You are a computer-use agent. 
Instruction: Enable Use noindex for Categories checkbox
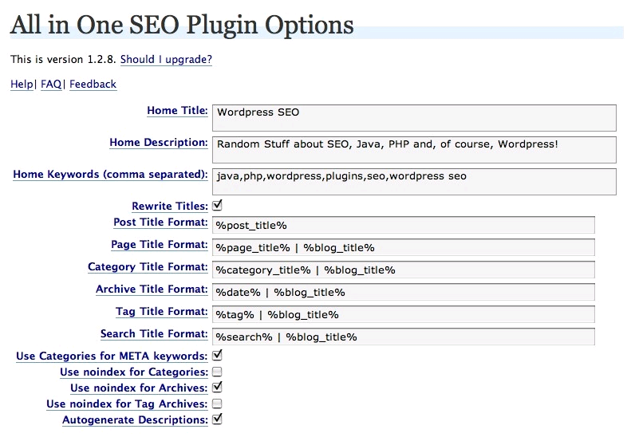217,372
